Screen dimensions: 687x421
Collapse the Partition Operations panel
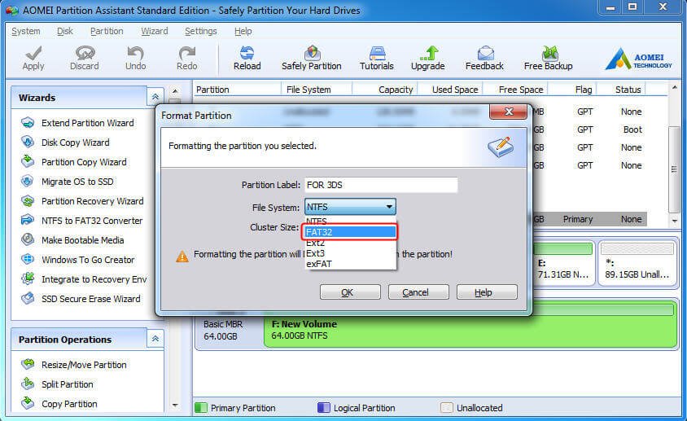point(155,339)
